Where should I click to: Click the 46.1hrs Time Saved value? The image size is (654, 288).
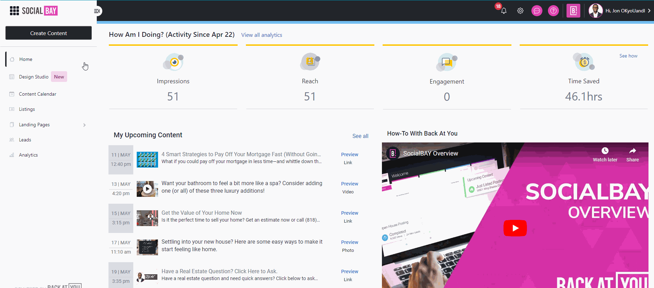pos(583,96)
